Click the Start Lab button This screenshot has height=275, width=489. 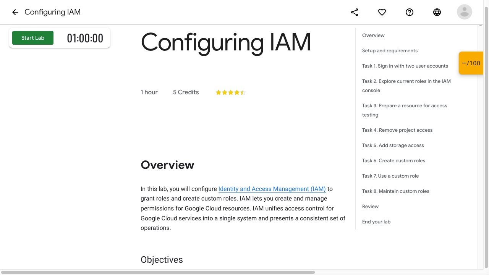pyautogui.click(x=33, y=38)
